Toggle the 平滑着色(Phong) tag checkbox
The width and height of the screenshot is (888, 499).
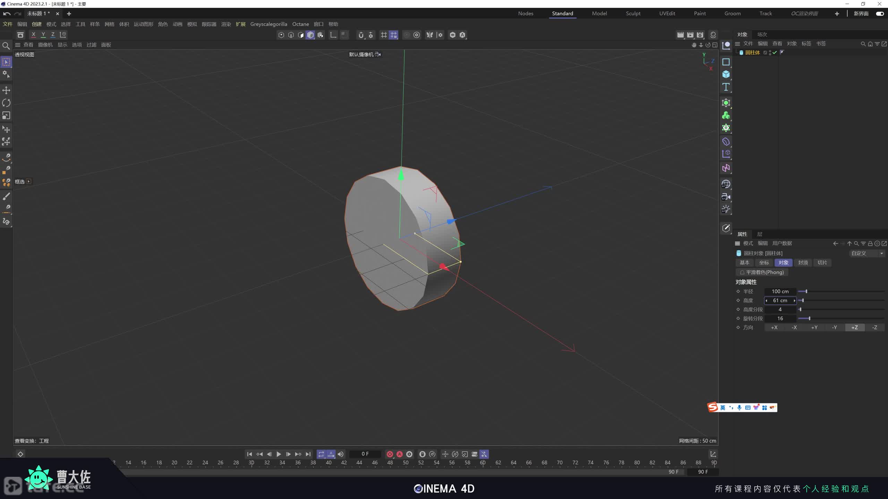coord(742,272)
